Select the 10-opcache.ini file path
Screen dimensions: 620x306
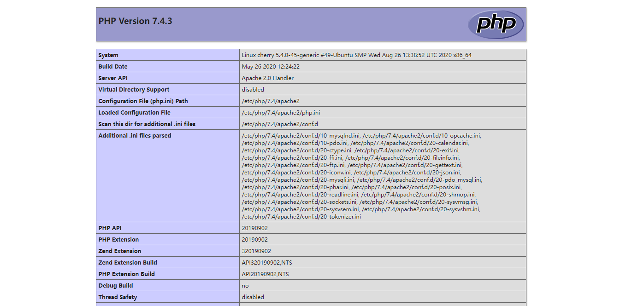click(422, 136)
